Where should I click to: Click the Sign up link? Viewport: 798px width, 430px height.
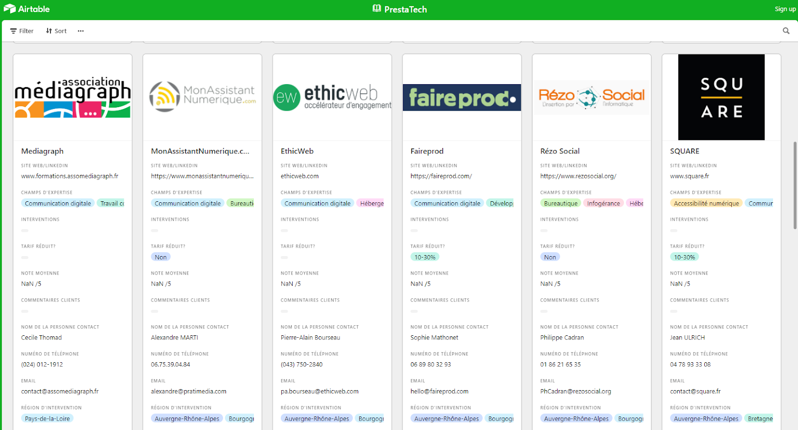pyautogui.click(x=785, y=9)
